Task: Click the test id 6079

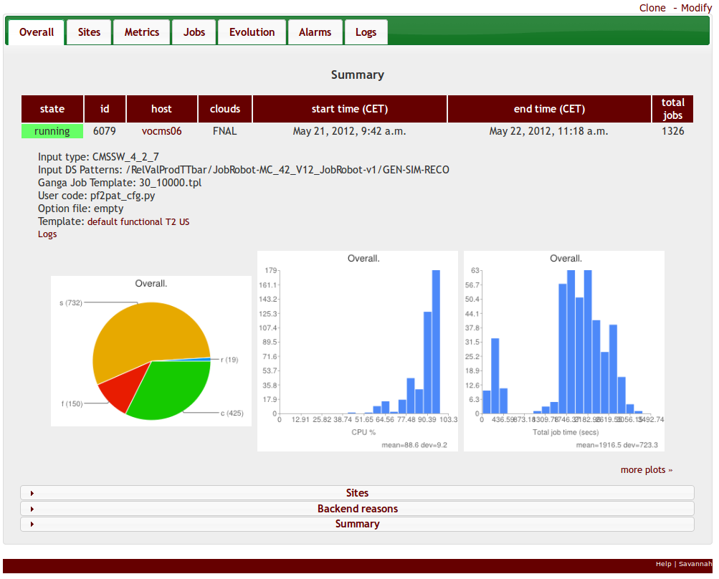Action: pyautogui.click(x=105, y=131)
